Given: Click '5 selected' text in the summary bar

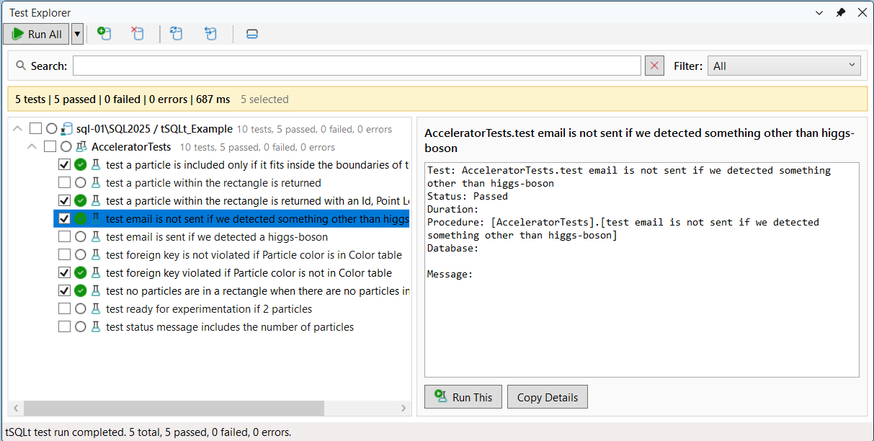Looking at the screenshot, I should (264, 99).
